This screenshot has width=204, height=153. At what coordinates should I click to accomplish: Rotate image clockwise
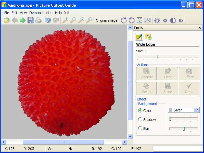(x=124, y=20)
